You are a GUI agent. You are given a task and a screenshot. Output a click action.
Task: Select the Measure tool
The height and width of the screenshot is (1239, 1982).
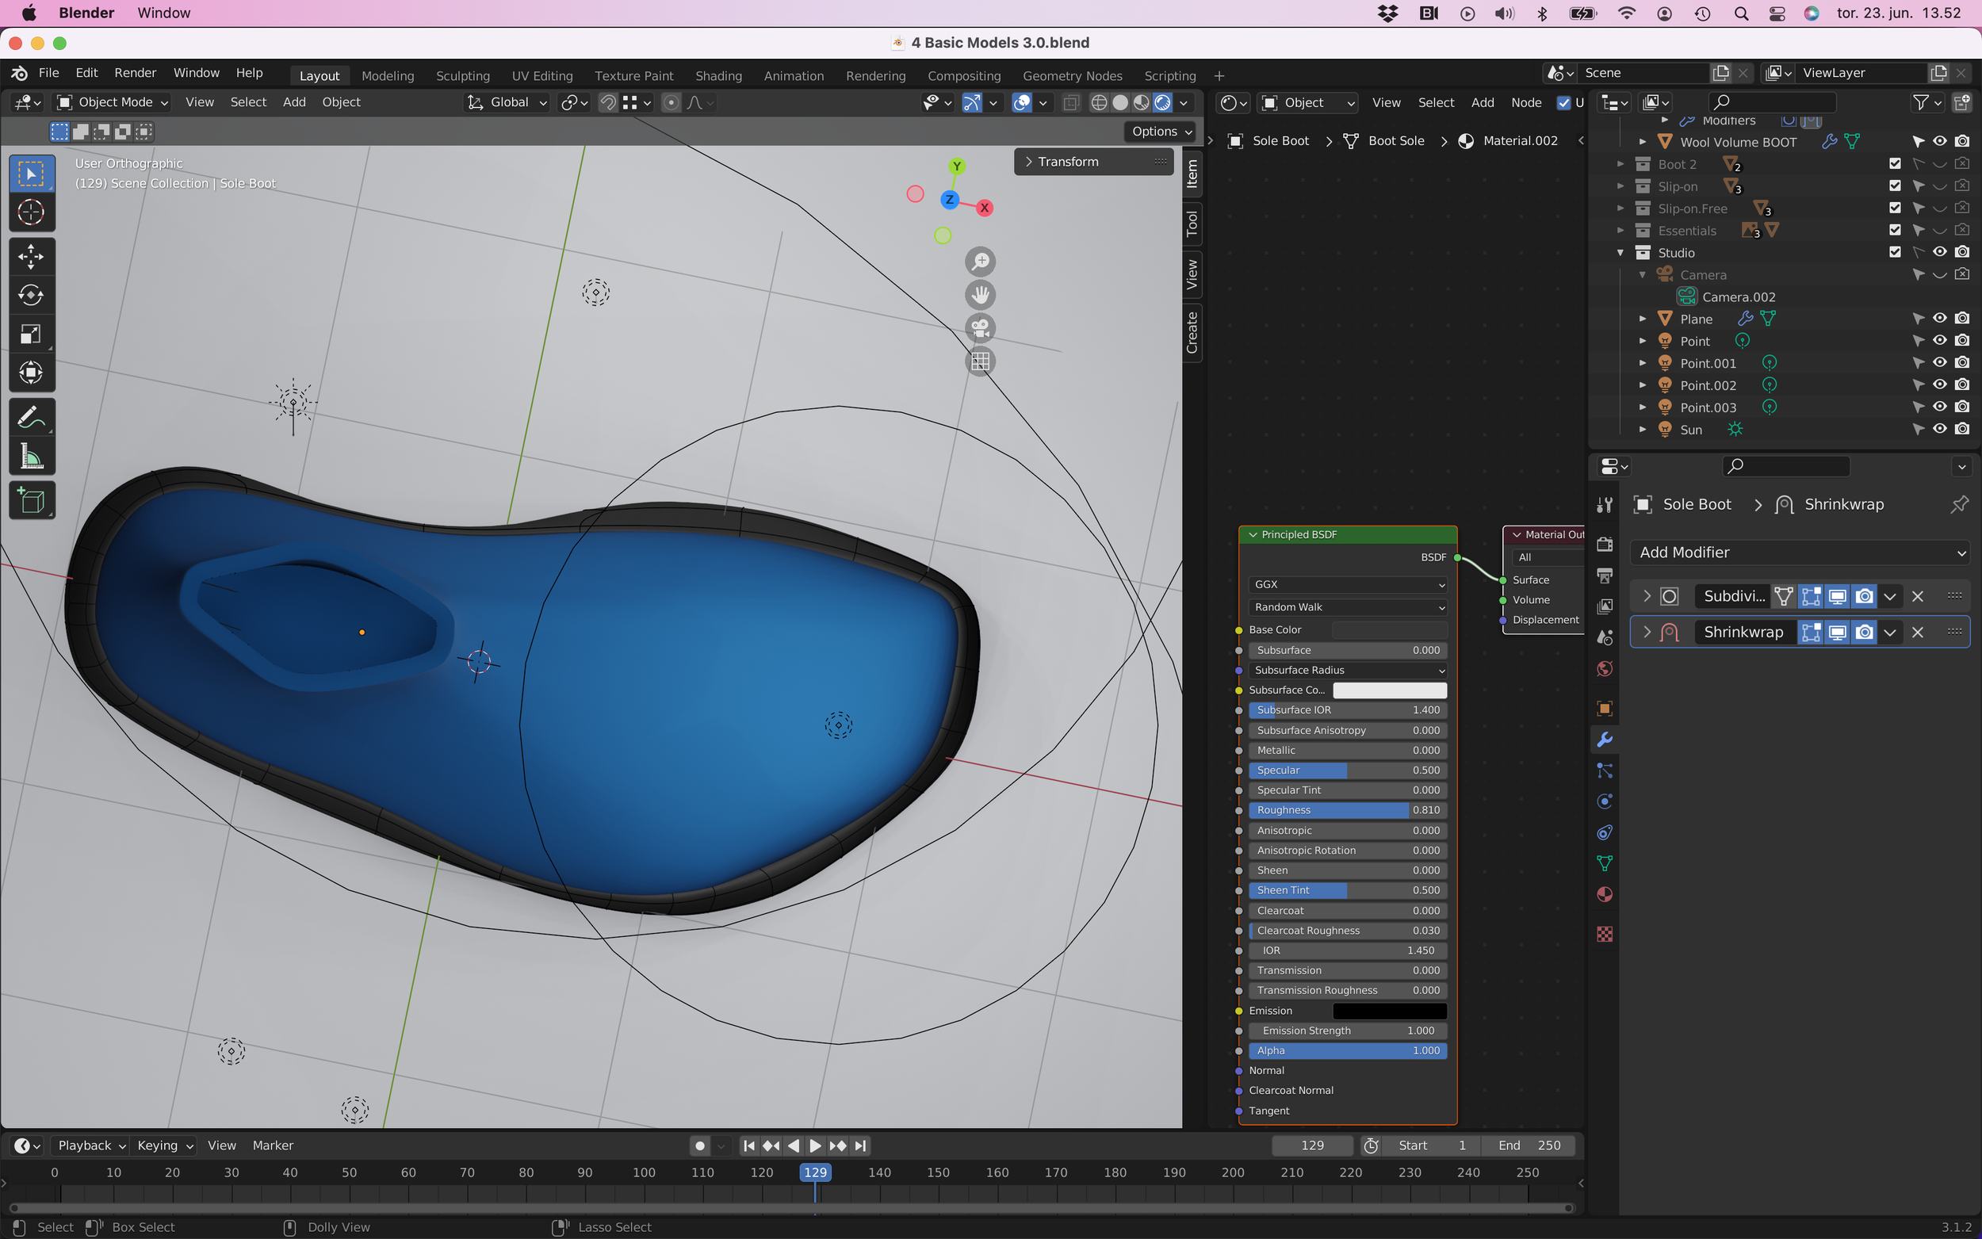click(x=31, y=457)
